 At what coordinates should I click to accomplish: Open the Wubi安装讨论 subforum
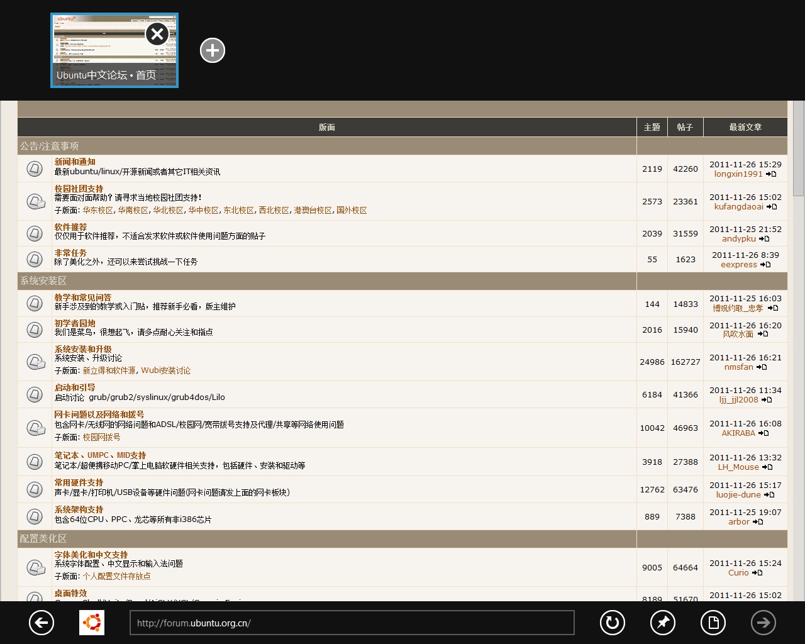[165, 371]
